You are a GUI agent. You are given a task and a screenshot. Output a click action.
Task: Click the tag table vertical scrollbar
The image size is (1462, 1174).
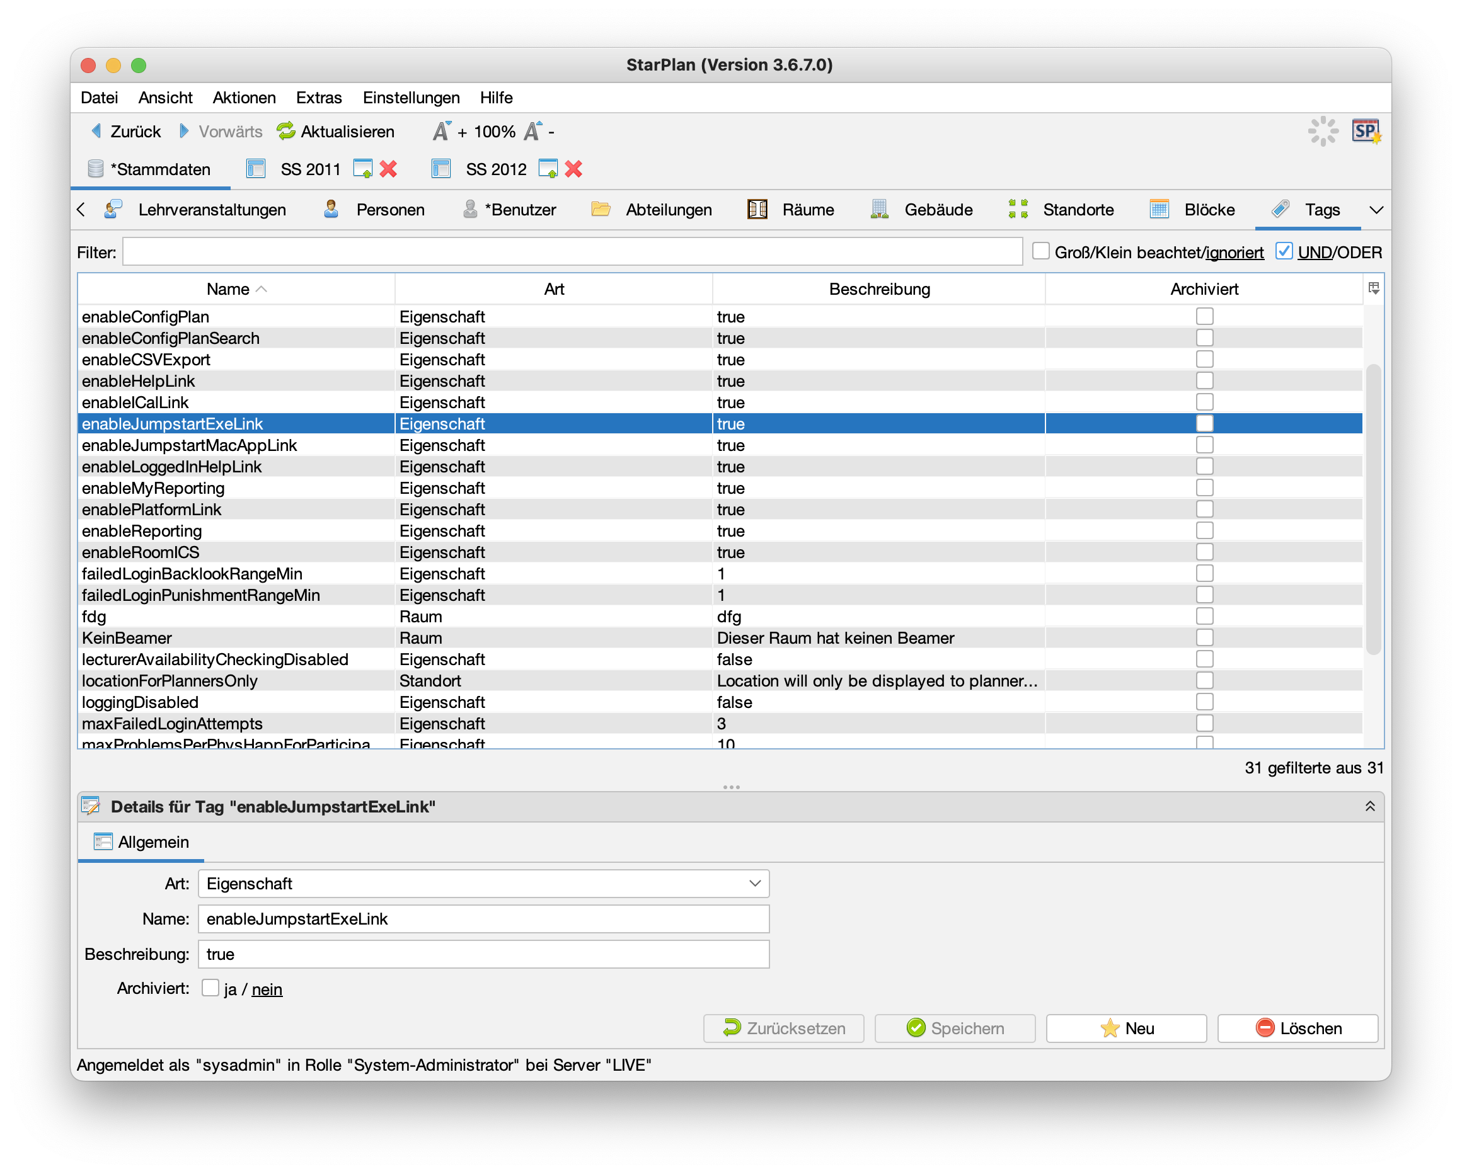click(x=1373, y=508)
